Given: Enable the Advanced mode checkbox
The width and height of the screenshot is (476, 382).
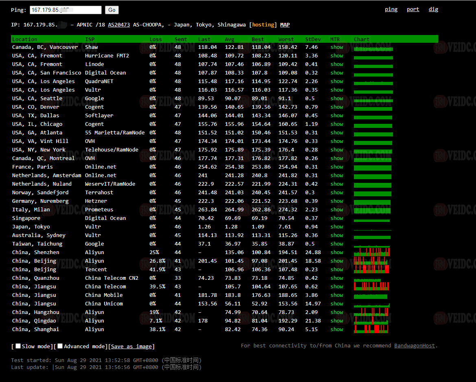Looking at the screenshot, I should pyautogui.click(x=60, y=346).
